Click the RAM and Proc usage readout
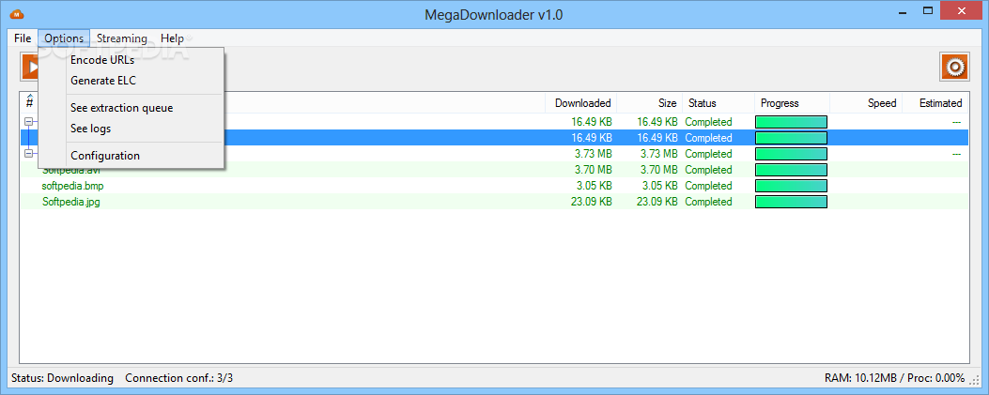Image resolution: width=989 pixels, height=395 pixels. pos(894,378)
